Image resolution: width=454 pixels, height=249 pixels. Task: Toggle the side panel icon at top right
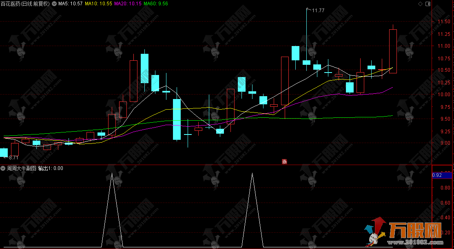[x=427, y=4]
